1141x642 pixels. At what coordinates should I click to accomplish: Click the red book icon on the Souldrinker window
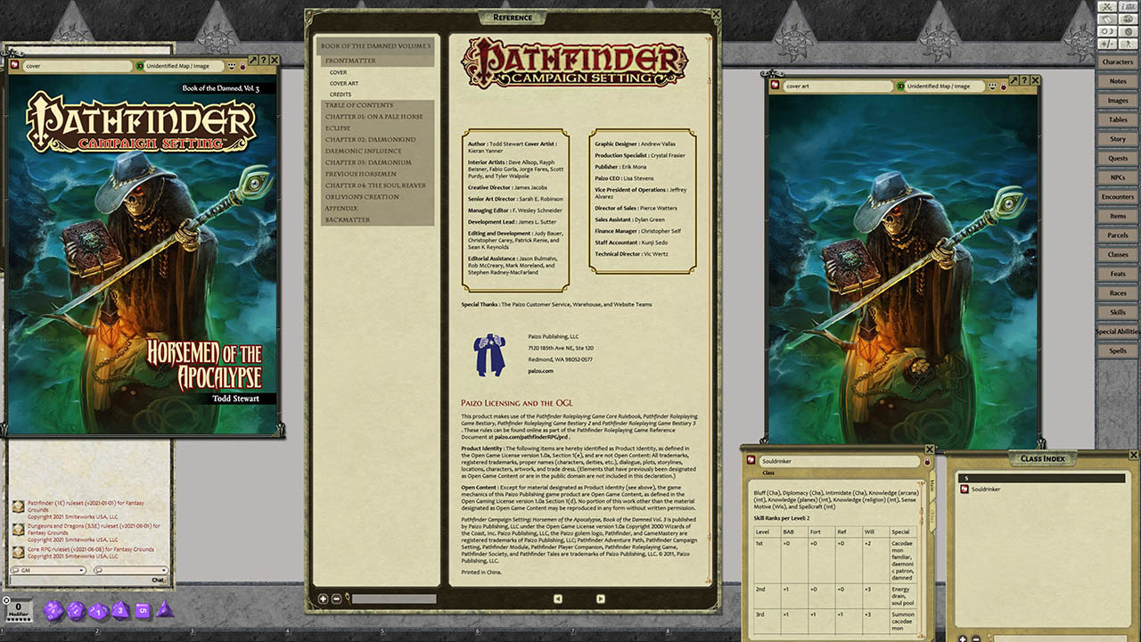pos(751,461)
